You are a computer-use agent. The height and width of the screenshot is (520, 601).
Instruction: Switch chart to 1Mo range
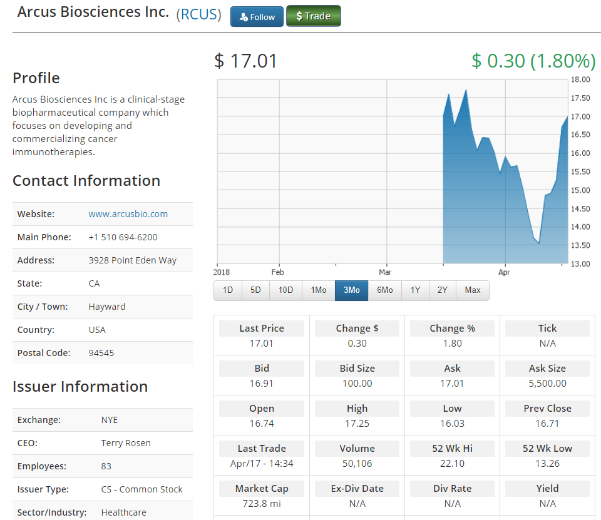(x=319, y=290)
